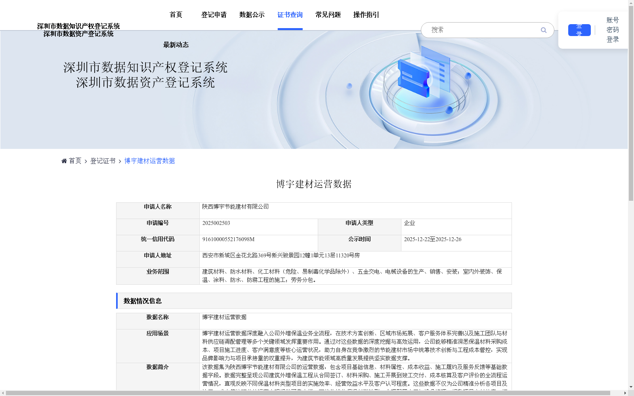Click the date range 2025-12-22至2025-12-26
This screenshot has width=634, height=396.
coord(433,239)
